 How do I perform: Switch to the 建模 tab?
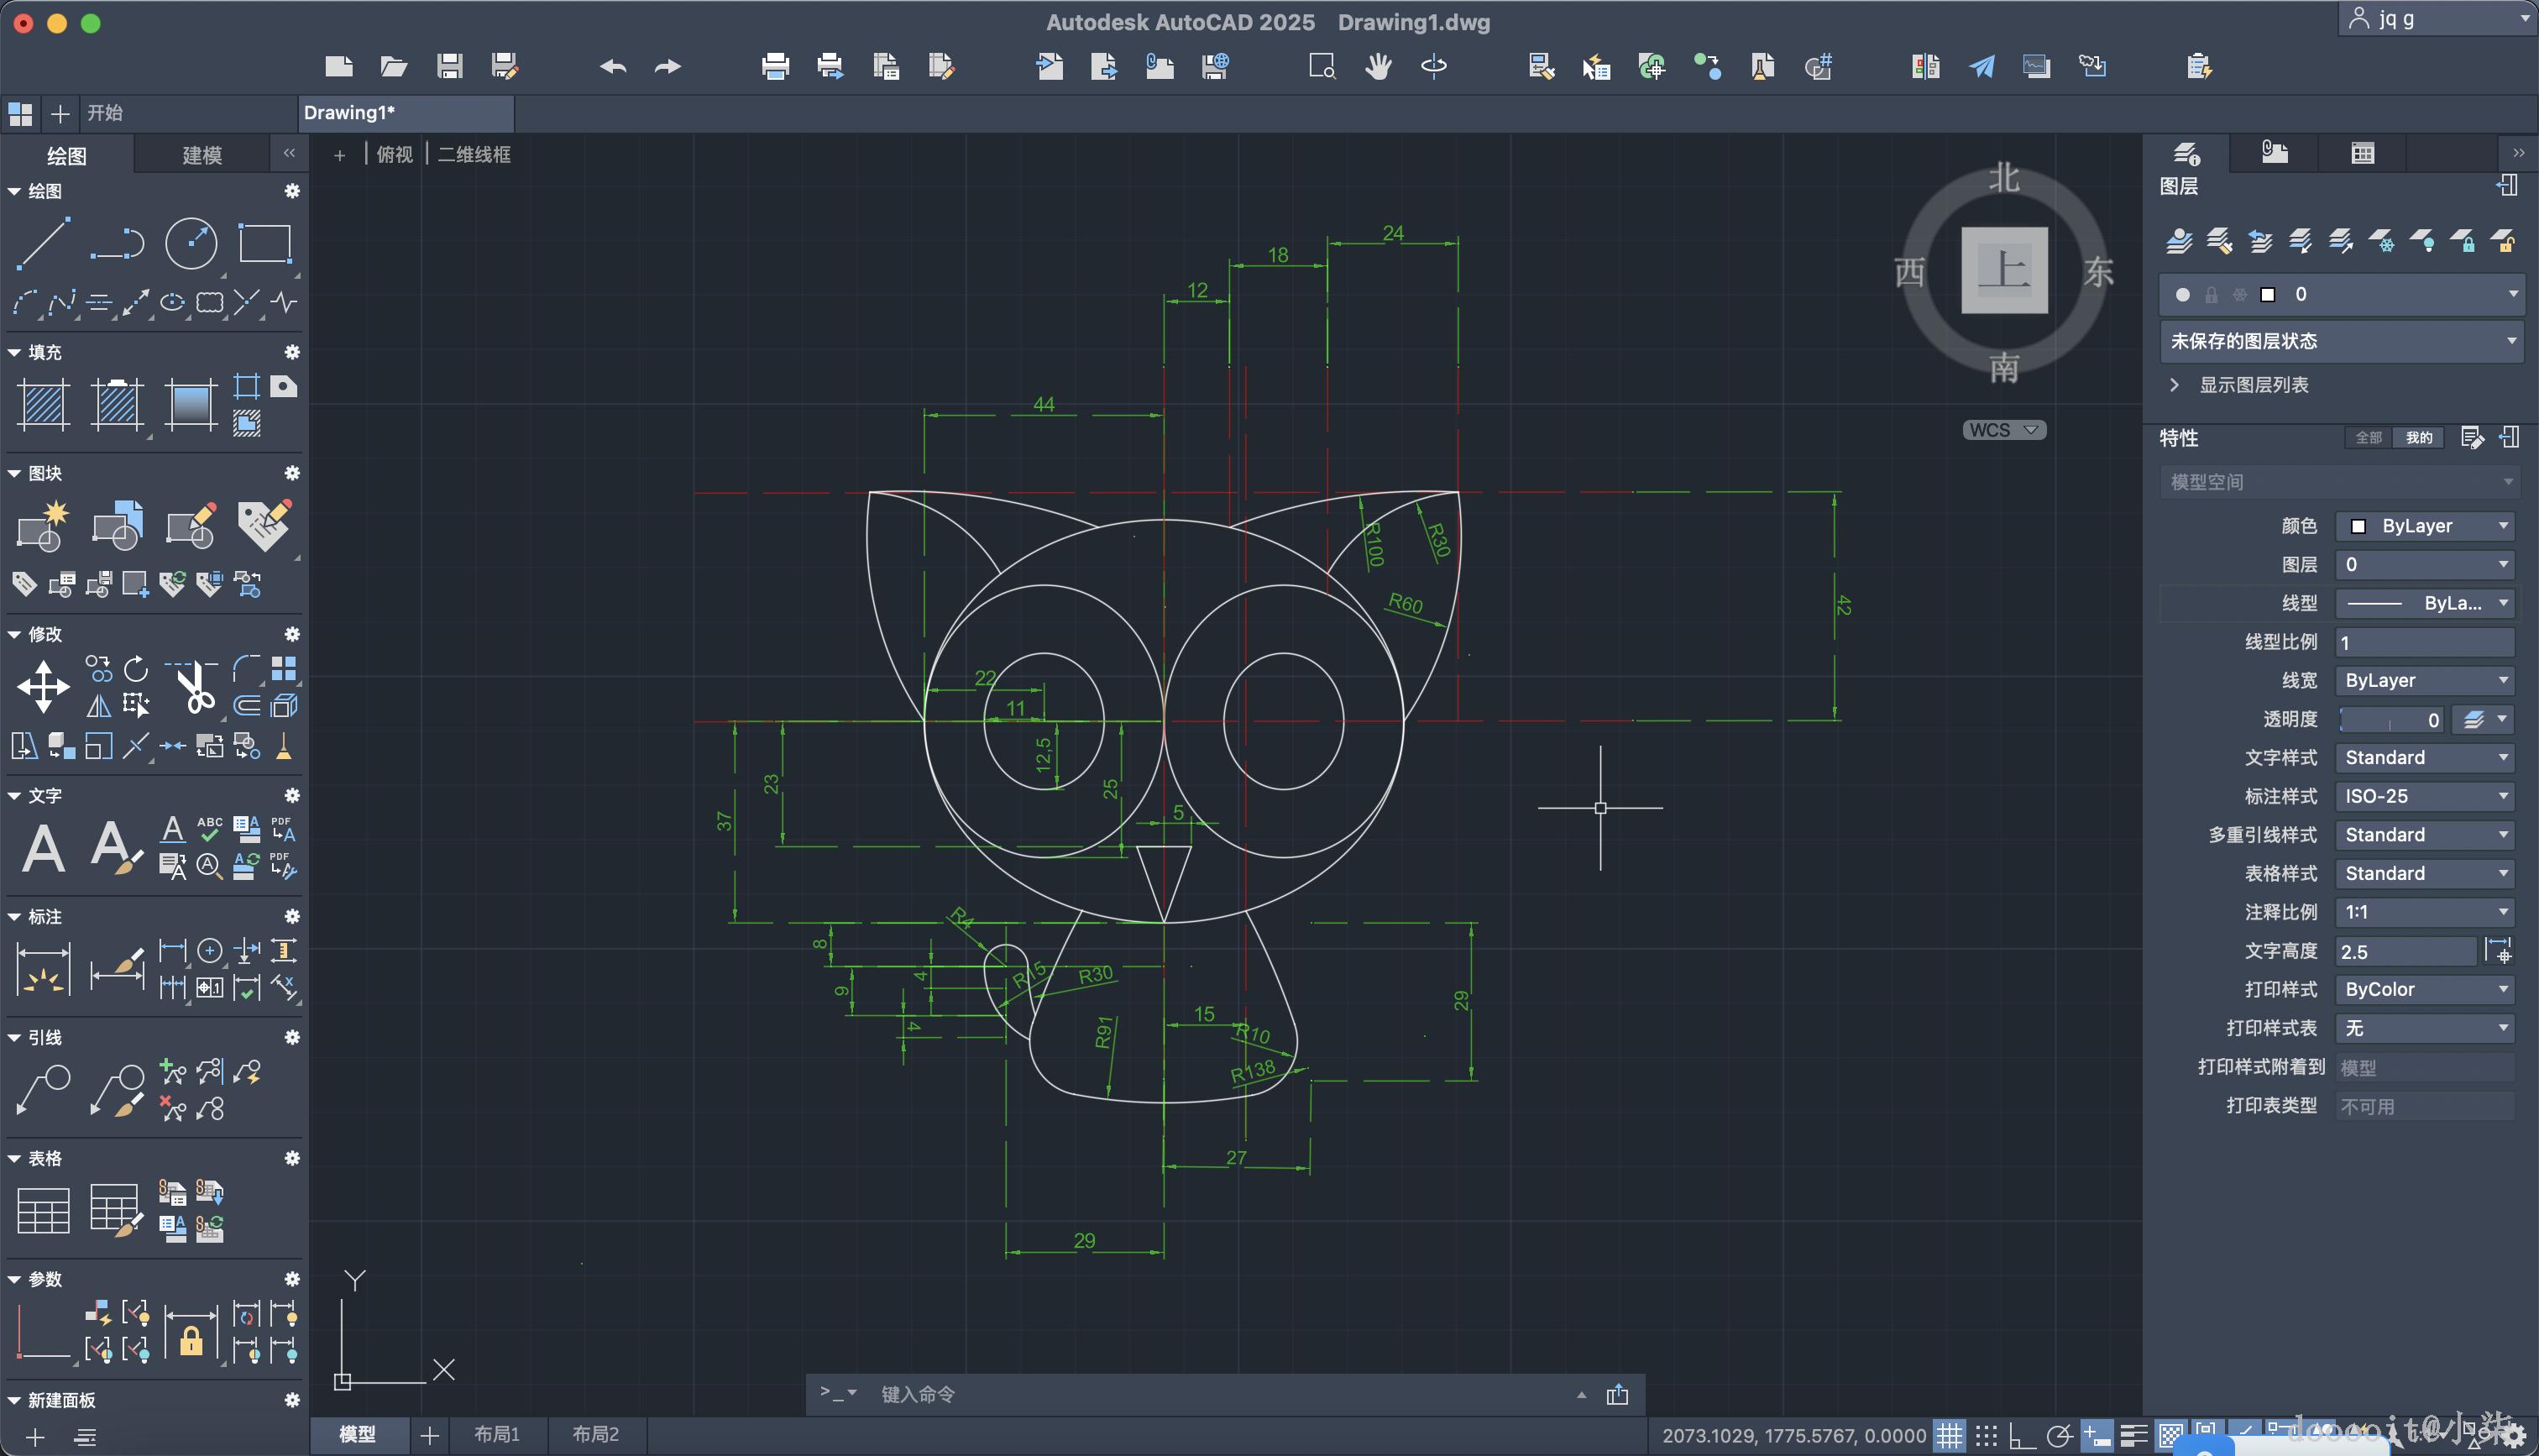pos(201,155)
